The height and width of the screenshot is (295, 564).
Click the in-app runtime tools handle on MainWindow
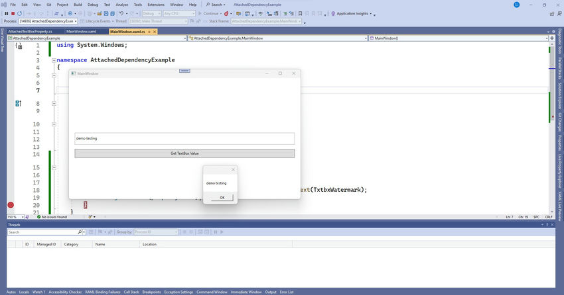pos(184,71)
